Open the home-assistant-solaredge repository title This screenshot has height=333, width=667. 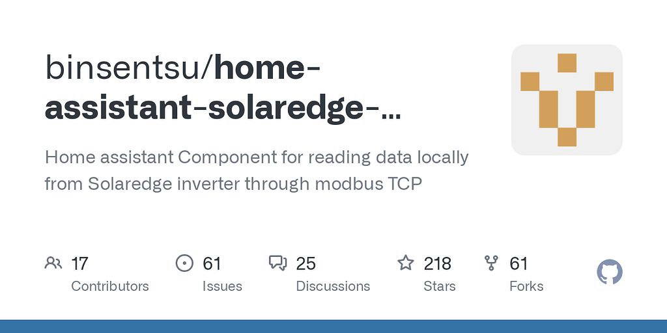[x=223, y=88]
